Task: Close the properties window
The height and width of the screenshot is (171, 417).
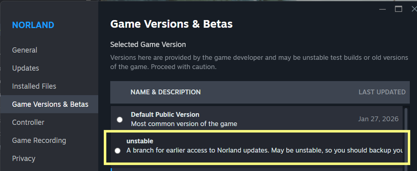Action: pos(414,9)
